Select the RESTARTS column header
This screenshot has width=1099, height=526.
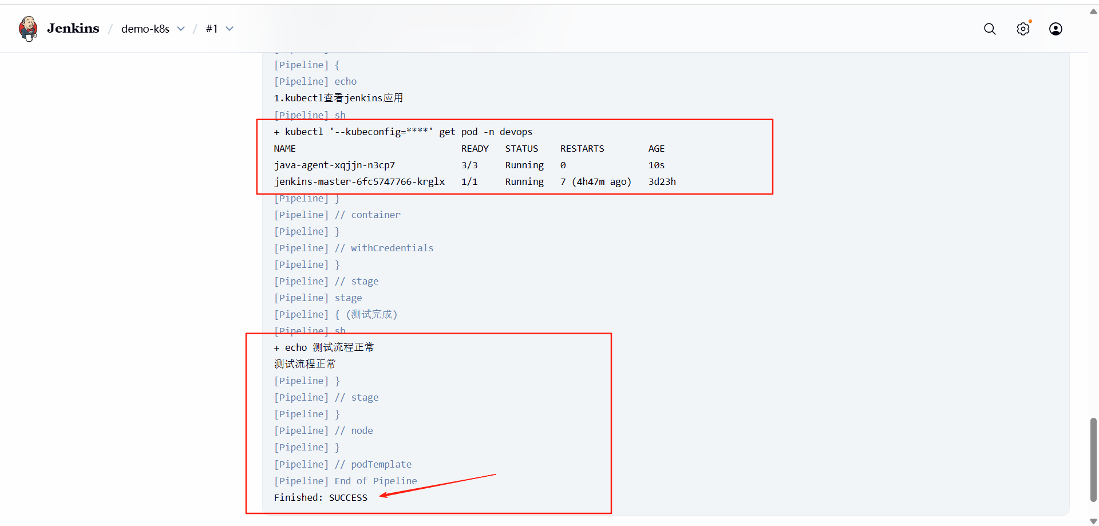pyautogui.click(x=582, y=148)
